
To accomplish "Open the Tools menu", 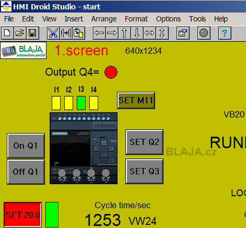I will (197, 19).
